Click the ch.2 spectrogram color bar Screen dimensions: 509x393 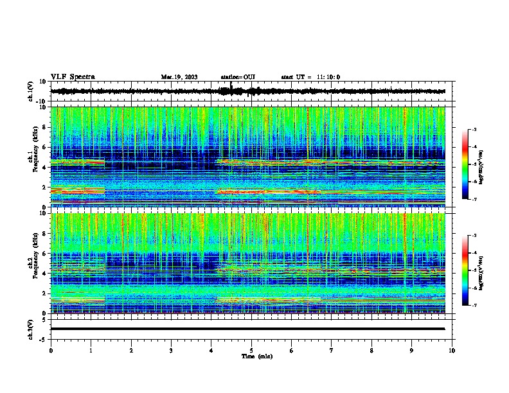pyautogui.click(x=465, y=270)
